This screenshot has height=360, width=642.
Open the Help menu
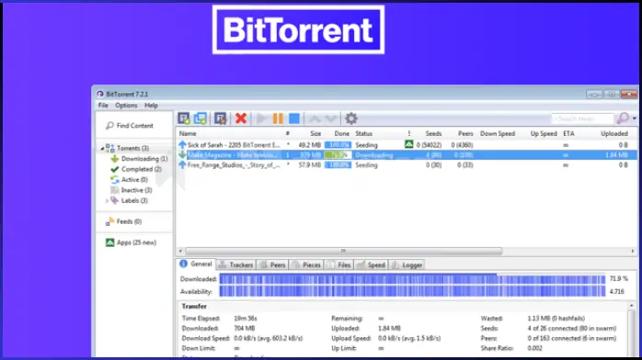[151, 106]
